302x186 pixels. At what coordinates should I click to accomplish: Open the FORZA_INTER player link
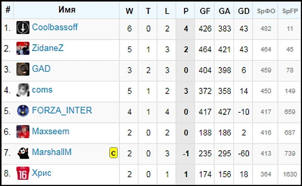click(x=62, y=111)
